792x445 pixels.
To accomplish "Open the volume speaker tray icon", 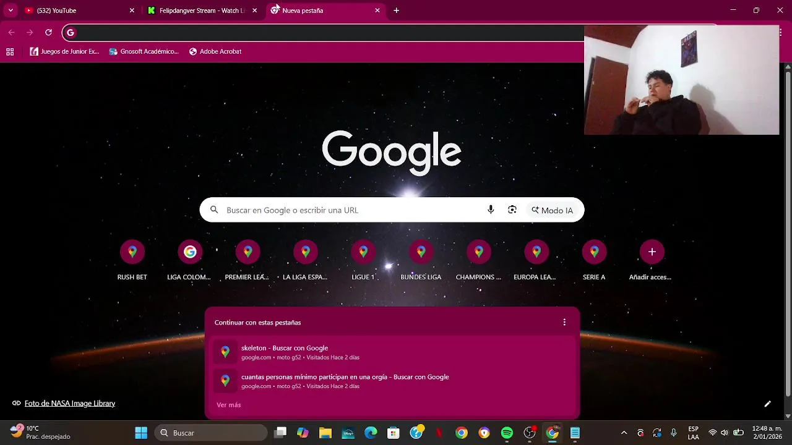I will [x=725, y=433].
